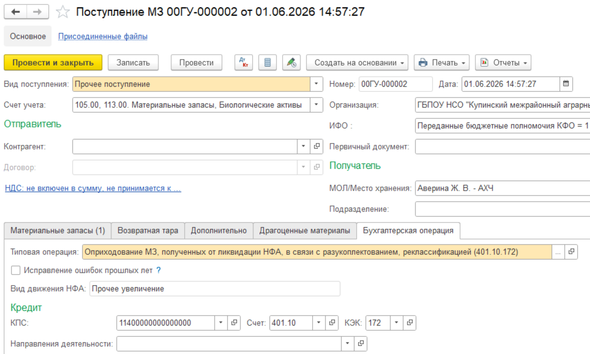Click the Подразделение field
590x354 pixels.
[502, 209]
